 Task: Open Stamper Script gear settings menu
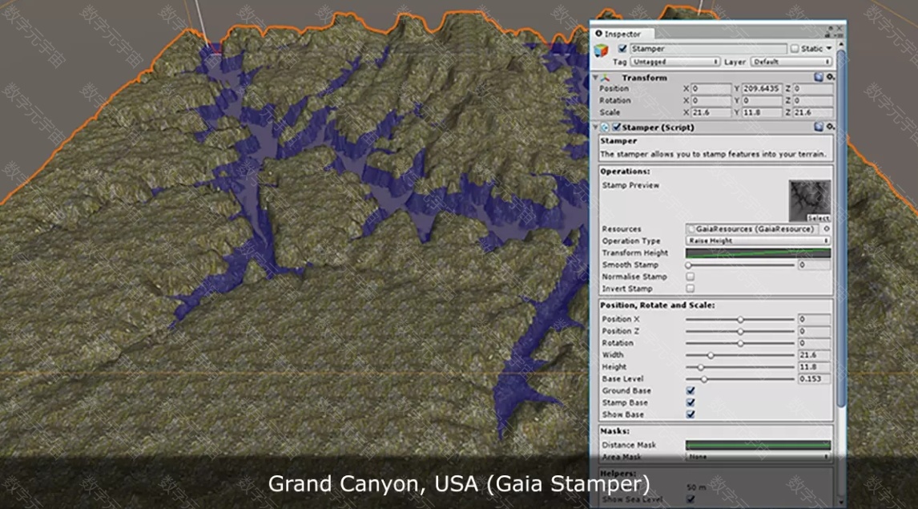pos(830,127)
